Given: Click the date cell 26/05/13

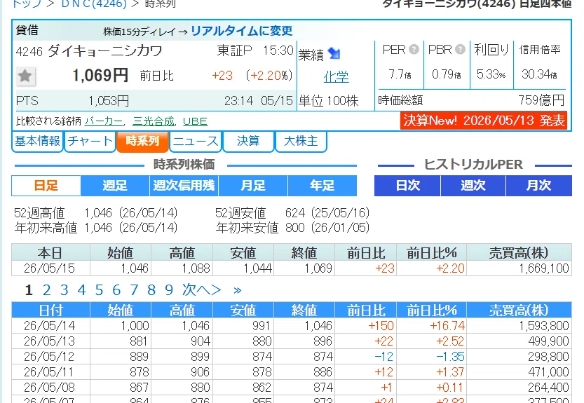Looking at the screenshot, I should point(50,341).
